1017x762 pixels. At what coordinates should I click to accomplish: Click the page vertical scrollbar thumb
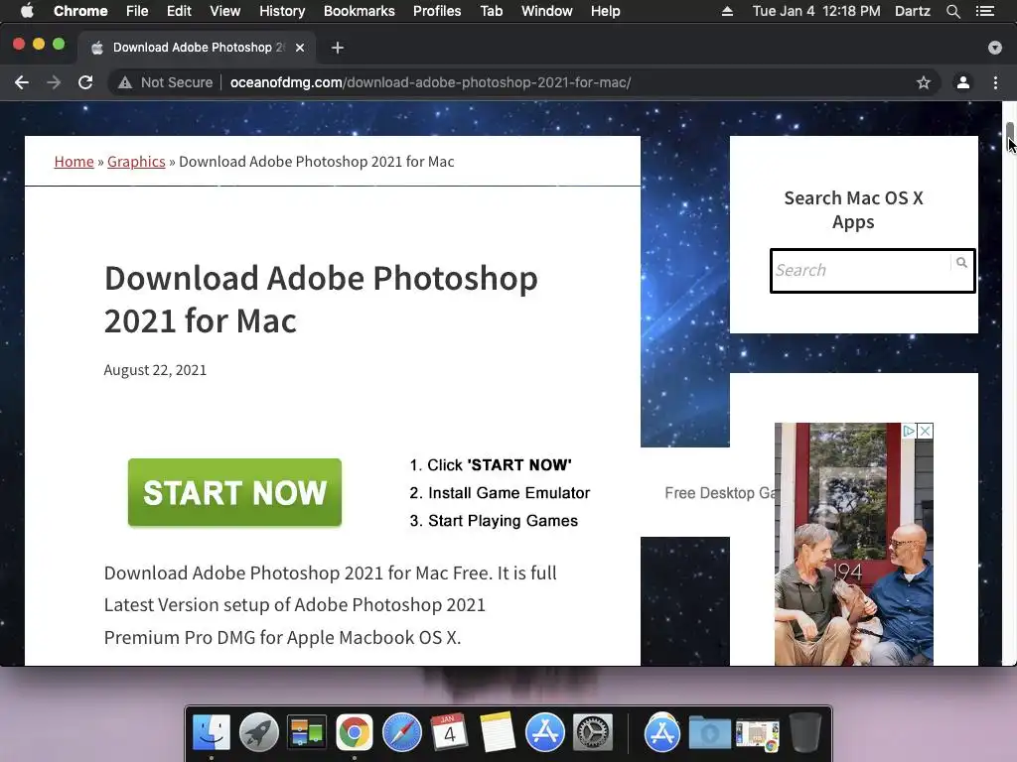[x=1009, y=135]
